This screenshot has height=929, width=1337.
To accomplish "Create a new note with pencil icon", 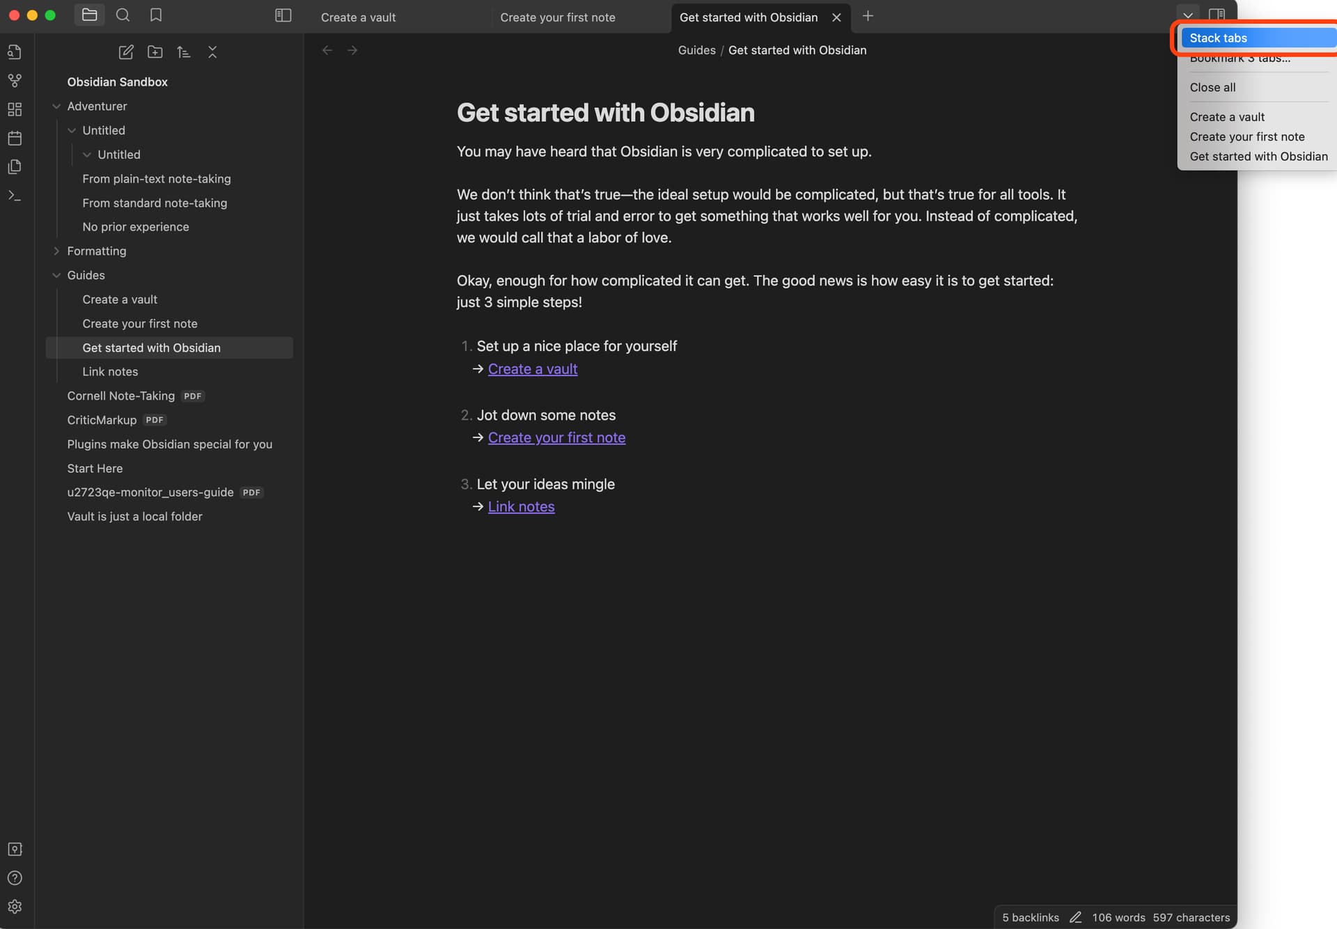I will tap(126, 52).
